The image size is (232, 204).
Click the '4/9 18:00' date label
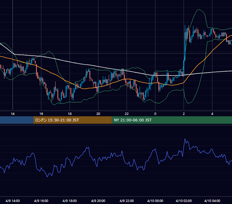click(x=70, y=201)
